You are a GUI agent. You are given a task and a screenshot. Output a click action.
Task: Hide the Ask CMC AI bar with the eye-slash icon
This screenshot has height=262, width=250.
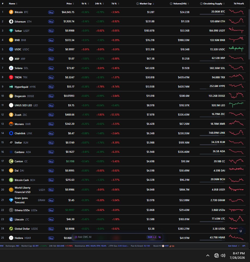(160, 237)
